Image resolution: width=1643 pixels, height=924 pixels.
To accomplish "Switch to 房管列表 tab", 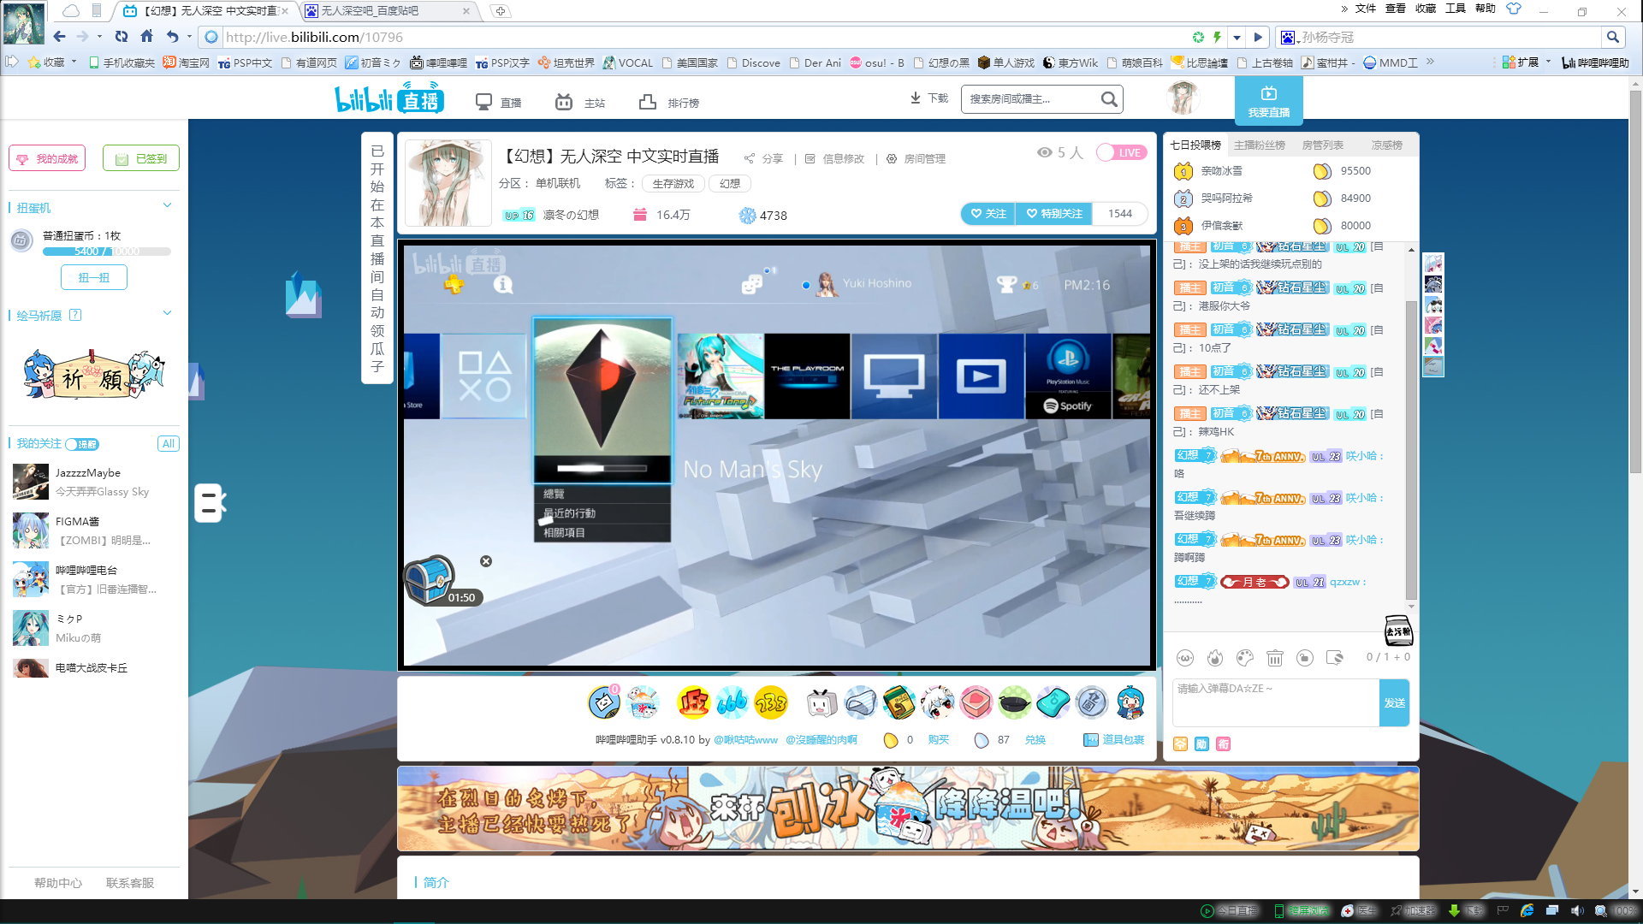I will point(1323,145).
